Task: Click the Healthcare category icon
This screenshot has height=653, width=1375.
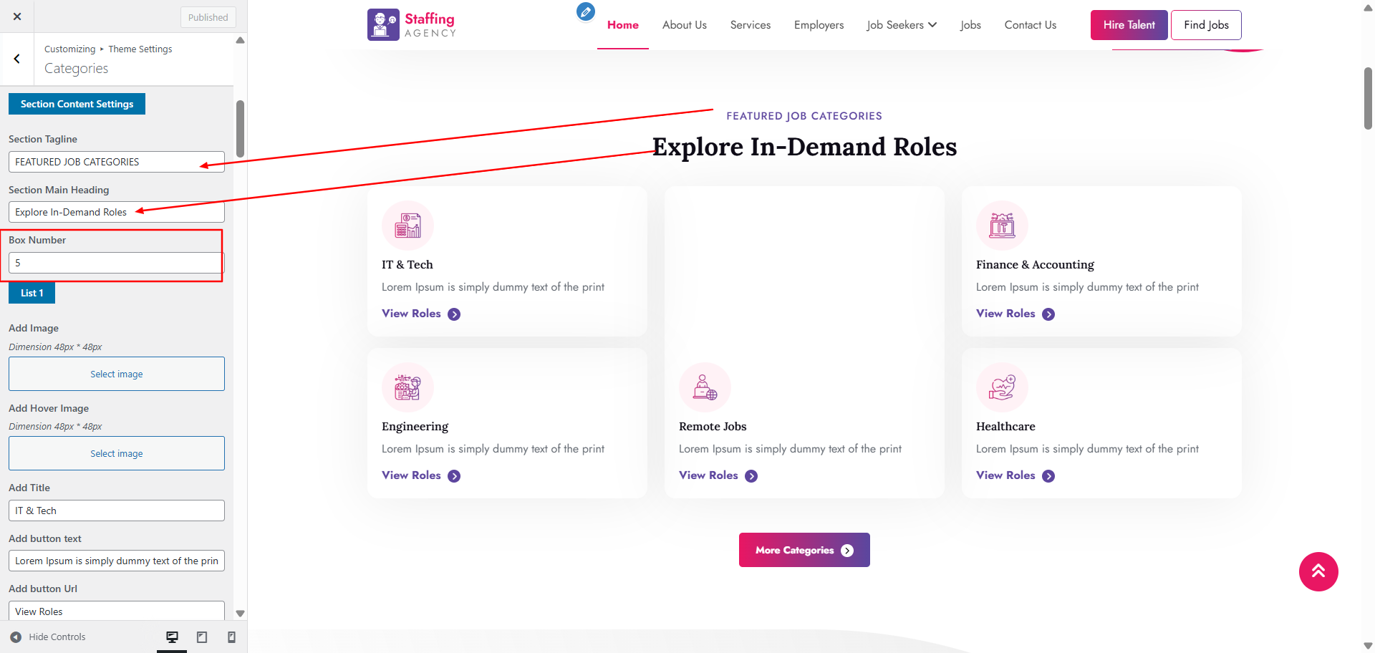Action: click(1002, 387)
